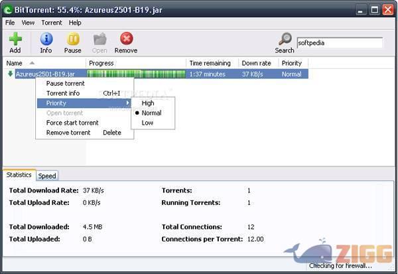Choose Torrent info context menu entry

(x=63, y=93)
